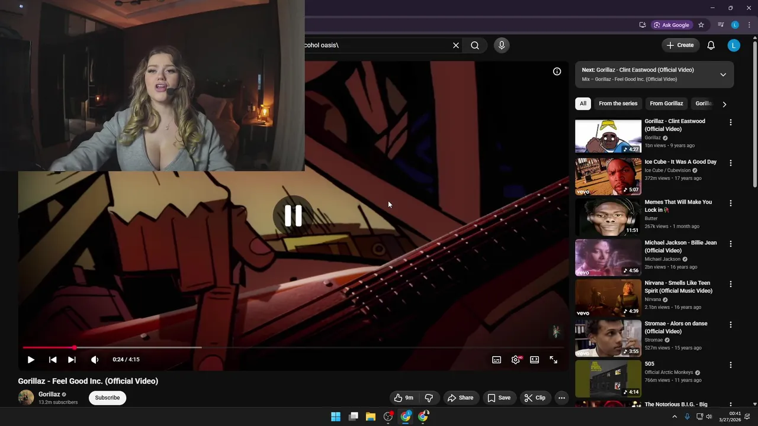The image size is (758, 426).
Task: Skip to next video
Action: [x=72, y=359]
